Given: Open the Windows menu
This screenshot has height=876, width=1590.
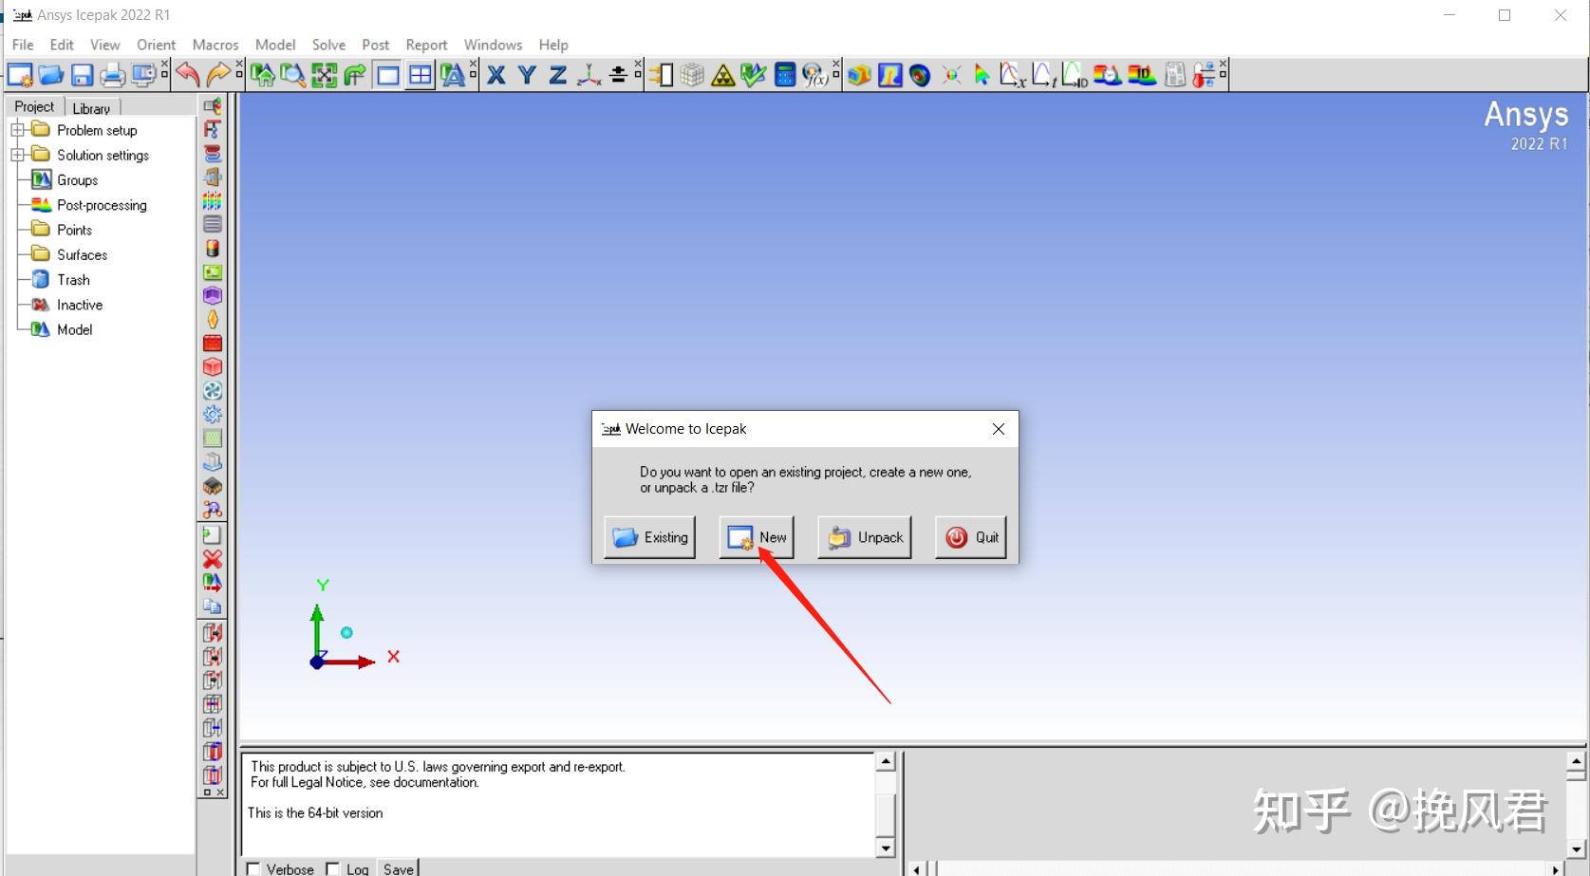Looking at the screenshot, I should pos(493,45).
